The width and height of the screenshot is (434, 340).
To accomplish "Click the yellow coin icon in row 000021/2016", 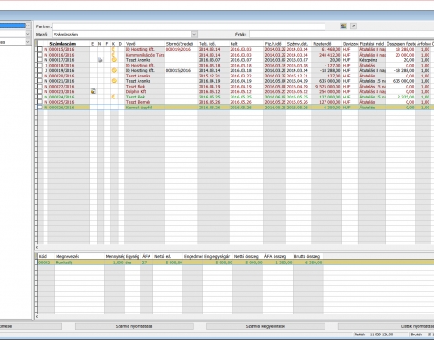I will point(114,81).
